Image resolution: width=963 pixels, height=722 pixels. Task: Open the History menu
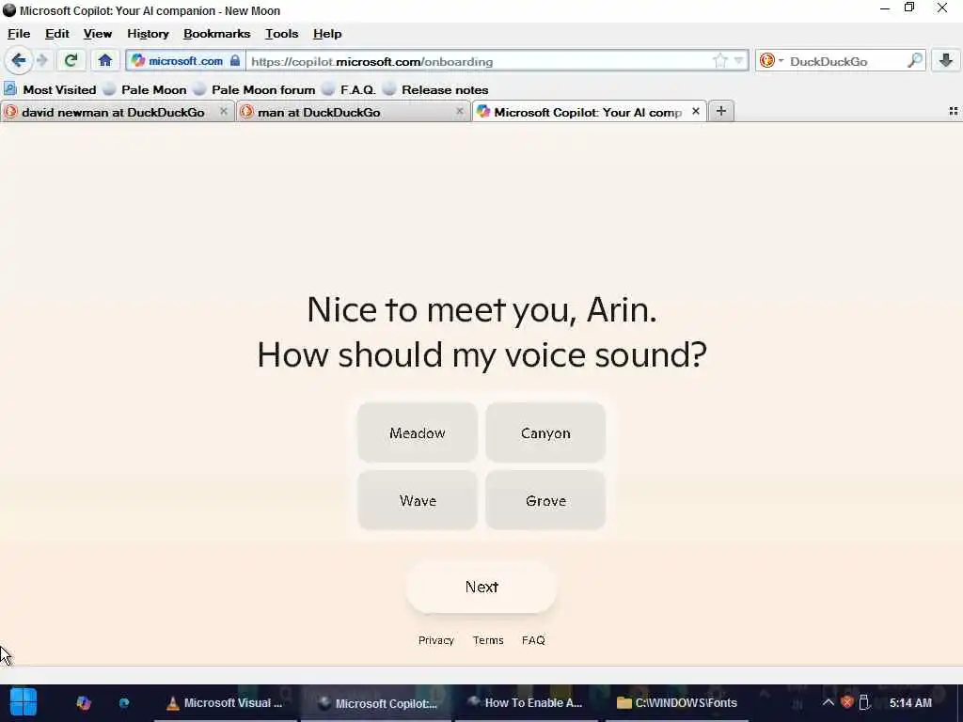tap(148, 34)
